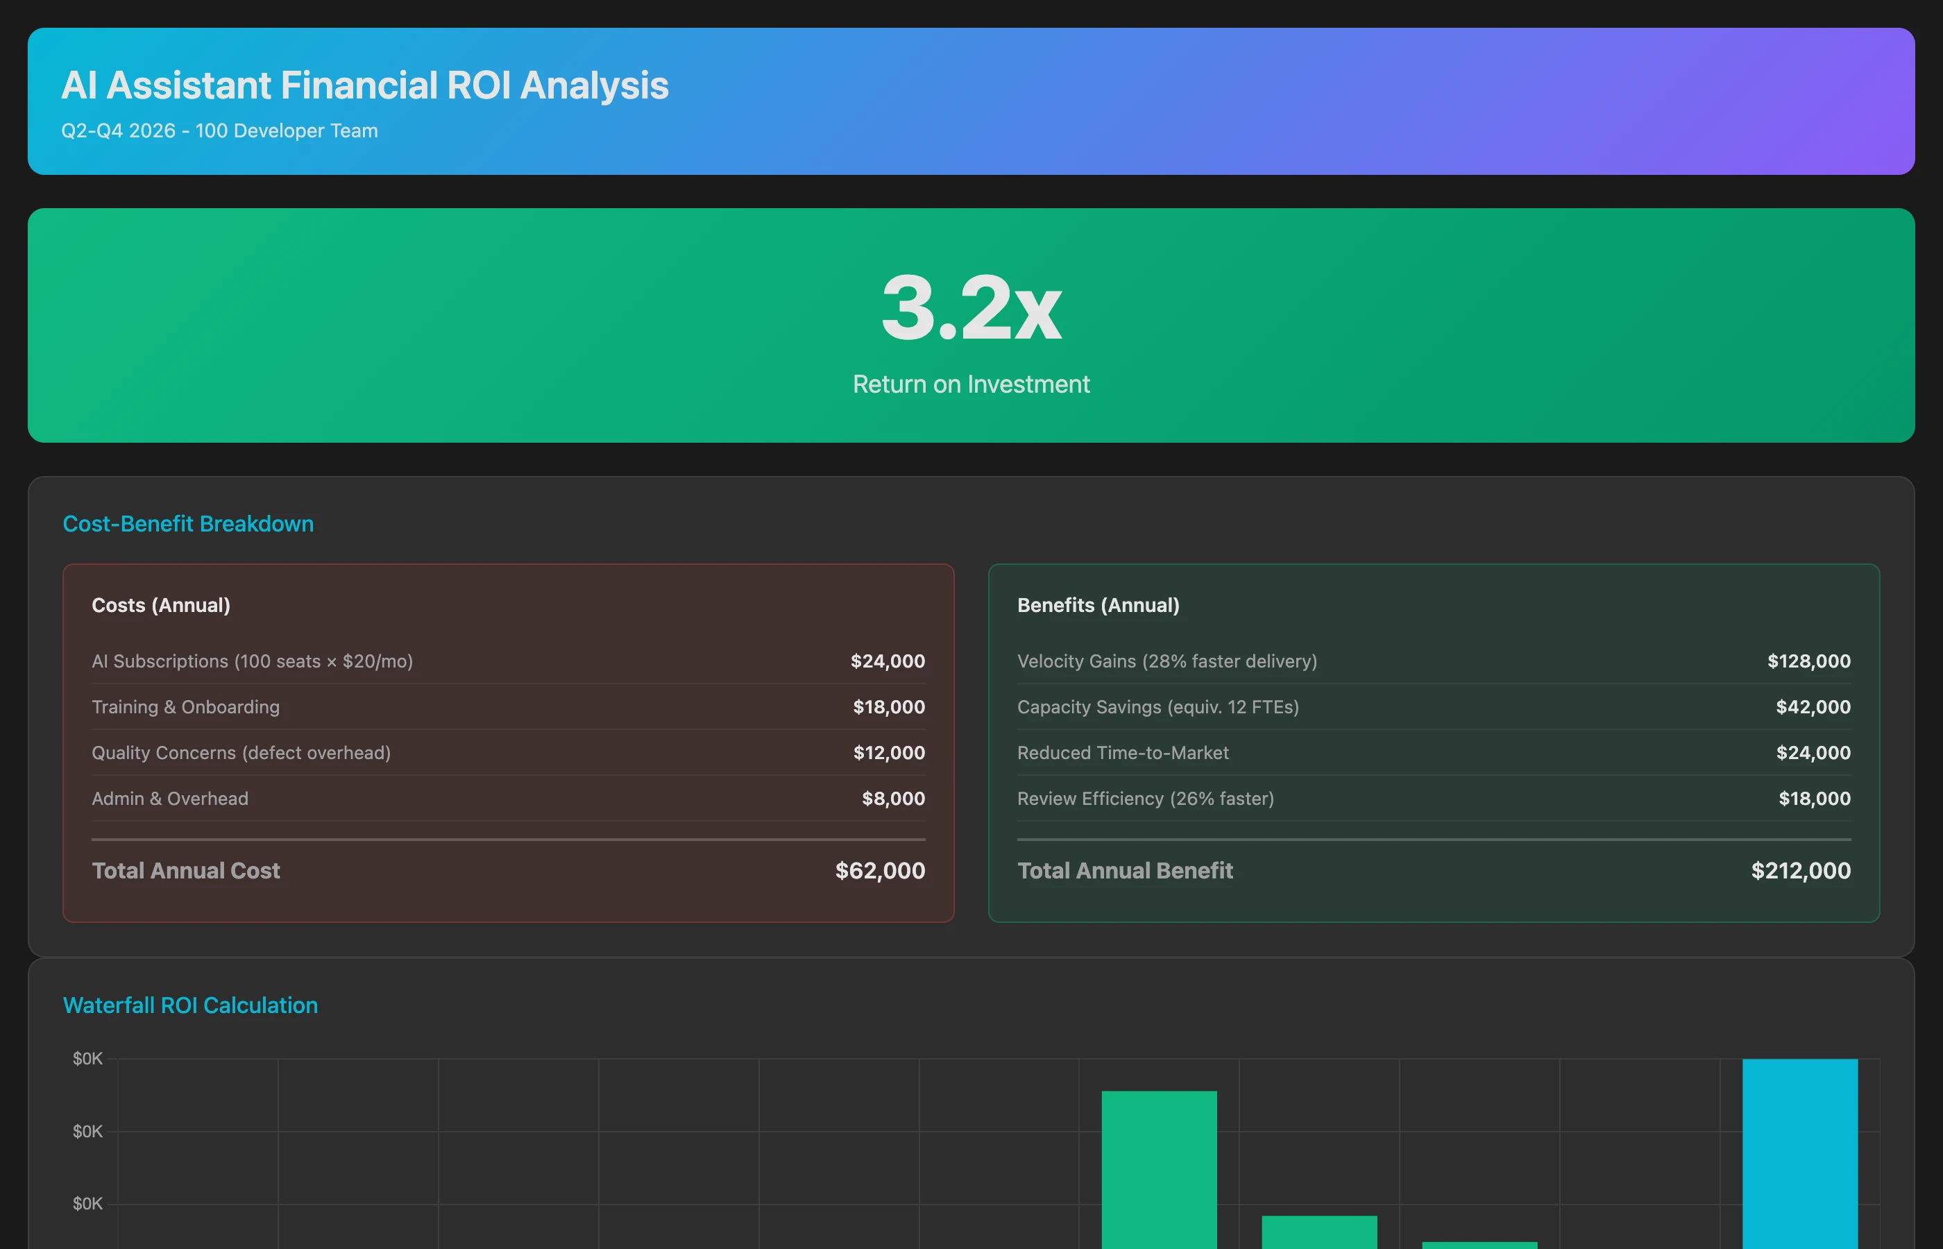Select the Admin & Overhead row label

coord(170,798)
